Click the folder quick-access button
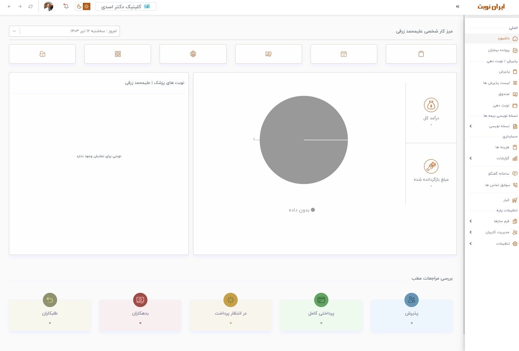This screenshot has height=351, width=519. 42,54
